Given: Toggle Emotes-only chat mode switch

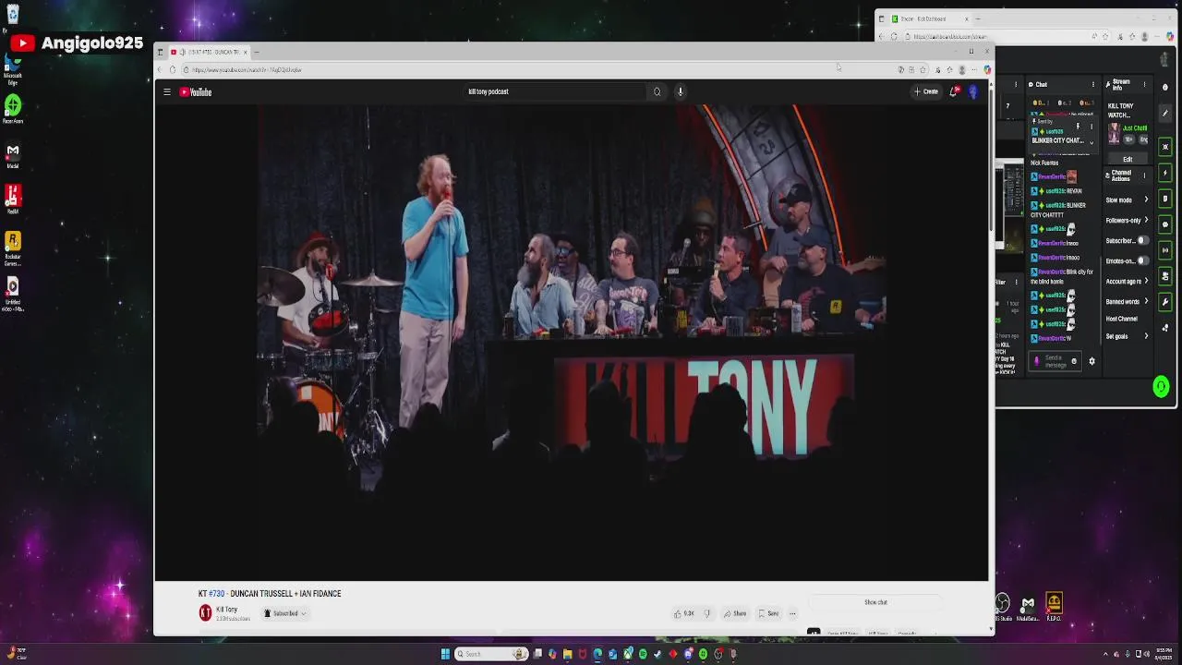Looking at the screenshot, I should pyautogui.click(x=1143, y=260).
